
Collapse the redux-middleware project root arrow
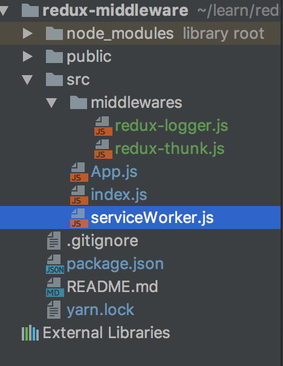click(4, 11)
